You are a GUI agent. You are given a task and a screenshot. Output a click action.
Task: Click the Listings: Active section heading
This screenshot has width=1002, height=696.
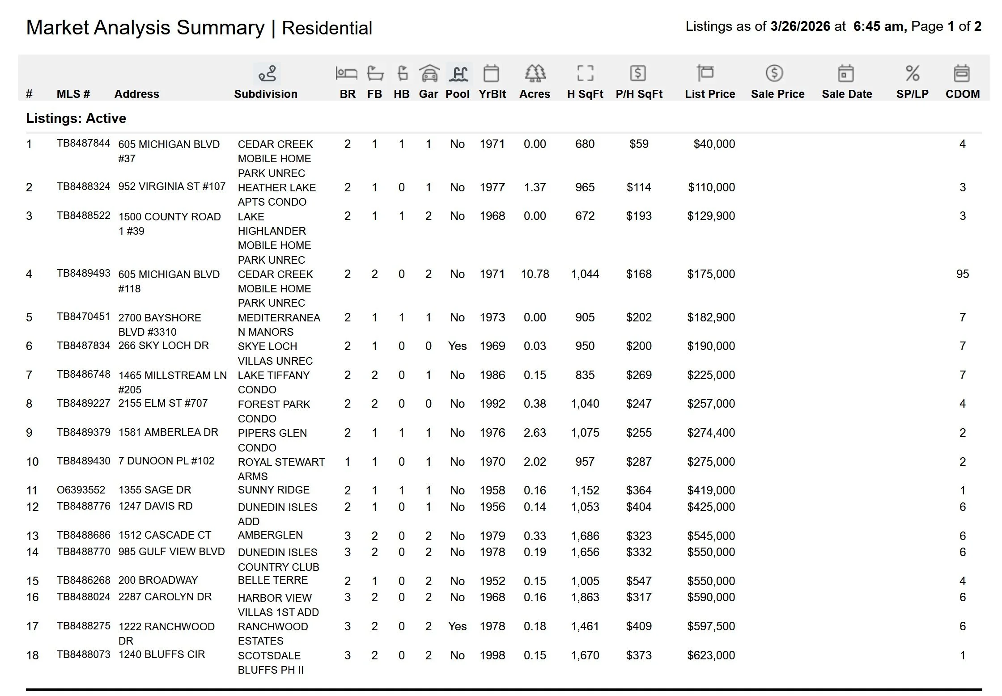76,118
